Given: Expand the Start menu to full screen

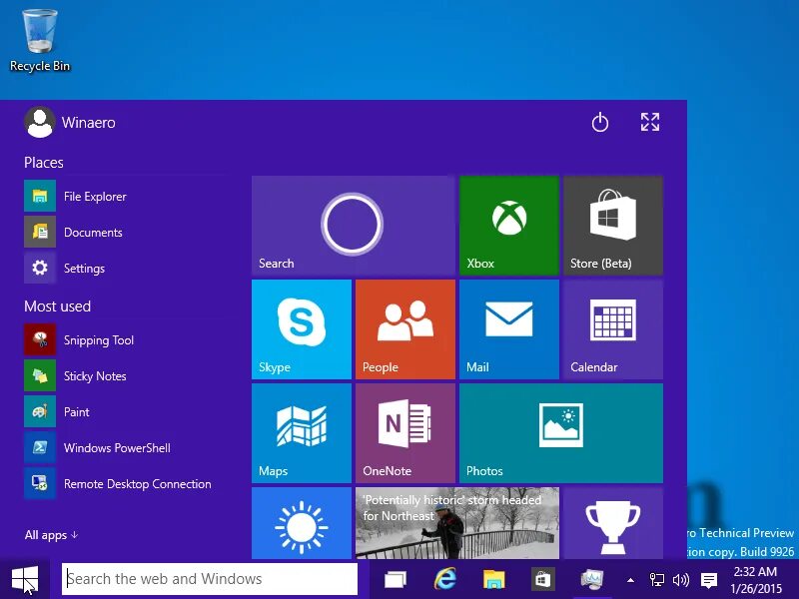Looking at the screenshot, I should (649, 122).
